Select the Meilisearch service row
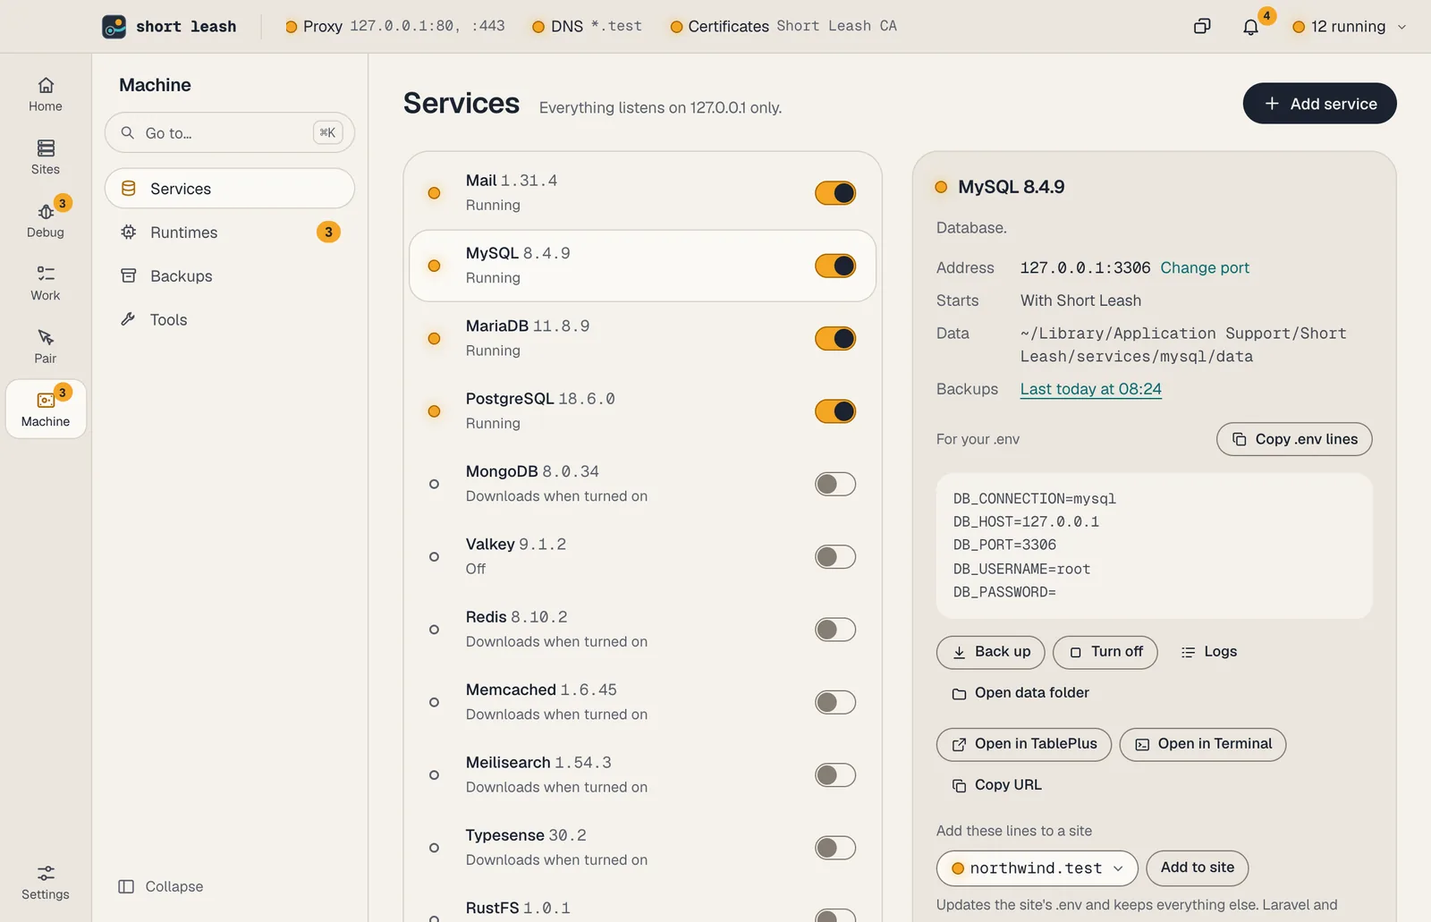The image size is (1431, 922). click(642, 774)
